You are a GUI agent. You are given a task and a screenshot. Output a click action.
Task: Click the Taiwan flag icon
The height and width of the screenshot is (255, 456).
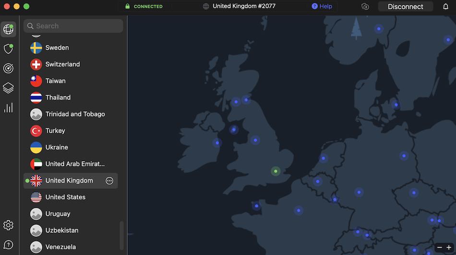(x=36, y=81)
